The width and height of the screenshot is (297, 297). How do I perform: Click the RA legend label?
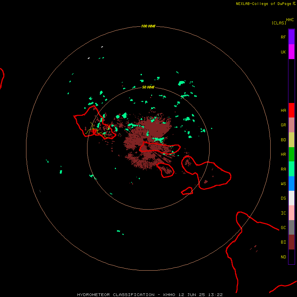tap(283, 169)
